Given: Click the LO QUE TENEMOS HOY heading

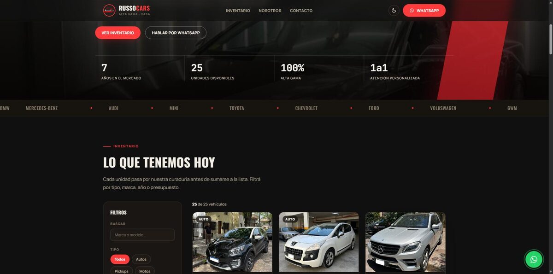Looking at the screenshot, I should [159, 163].
